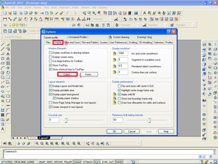Click the Options dialog help question-mark icon

(169, 31)
